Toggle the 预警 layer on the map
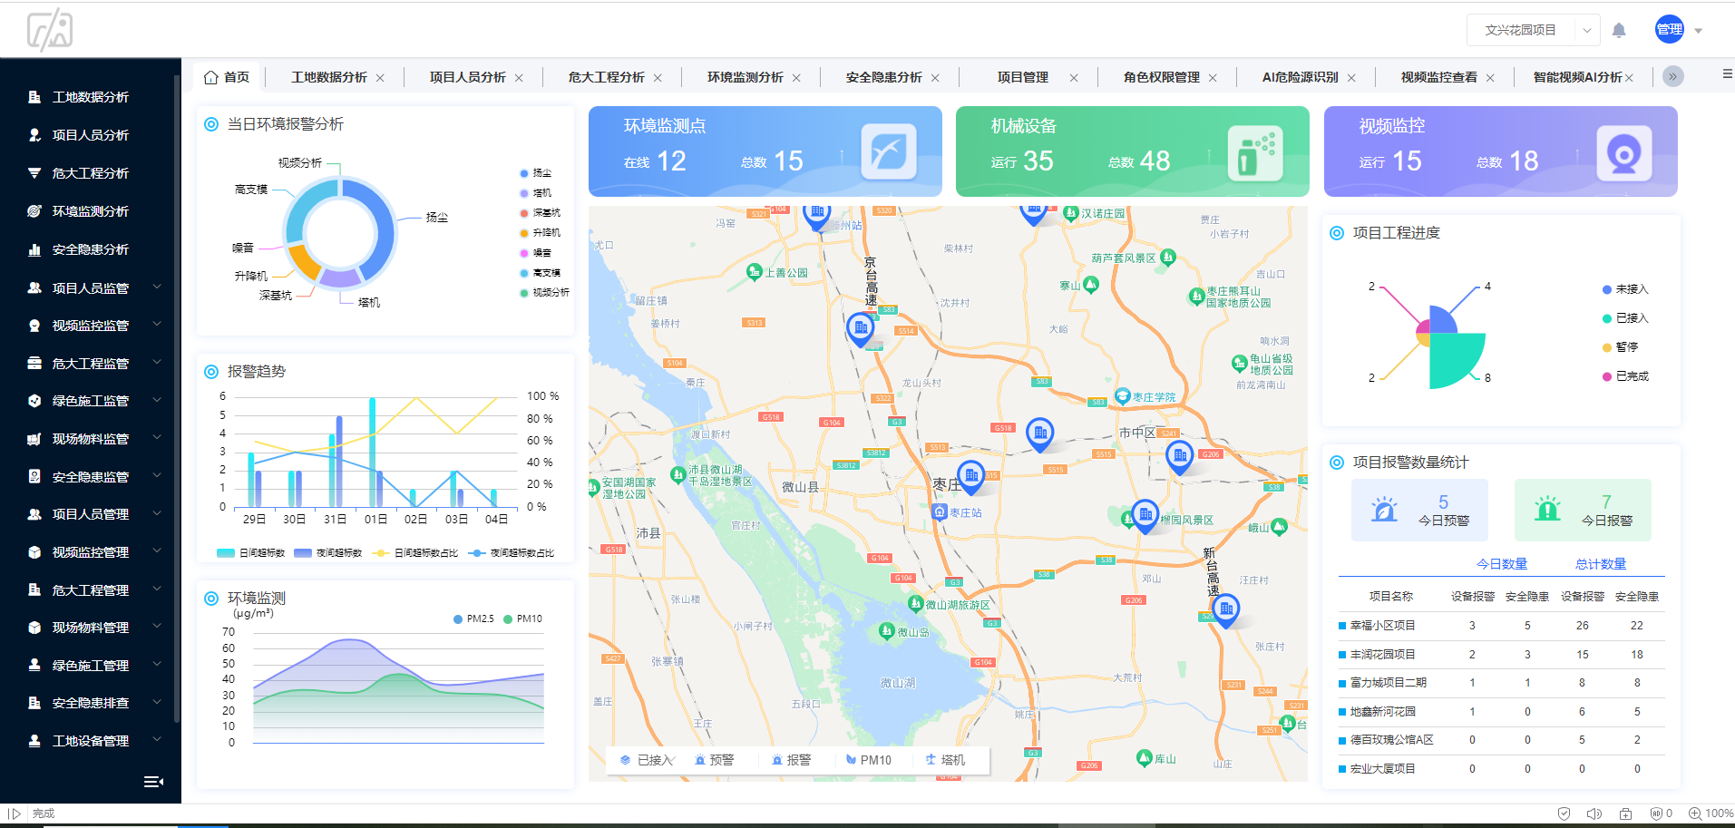This screenshot has width=1735, height=828. 717,760
